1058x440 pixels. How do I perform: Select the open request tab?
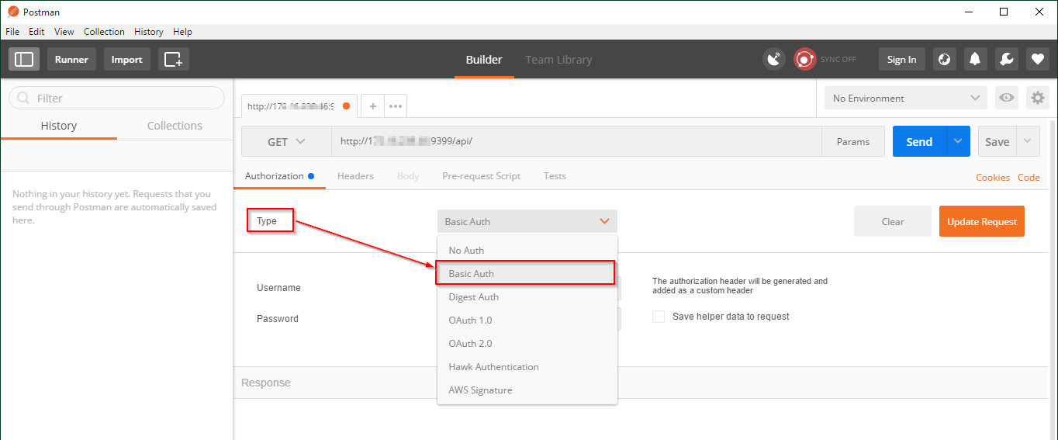299,106
